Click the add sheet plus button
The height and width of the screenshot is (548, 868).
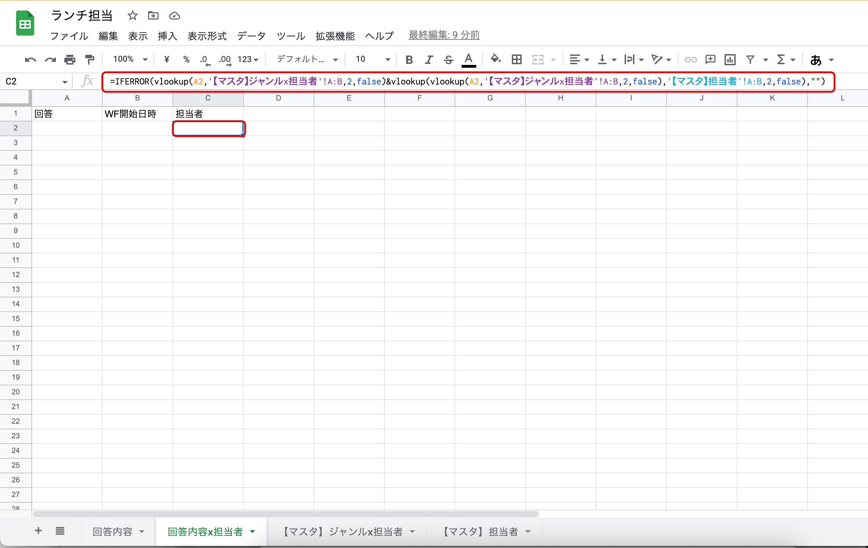pyautogui.click(x=38, y=531)
